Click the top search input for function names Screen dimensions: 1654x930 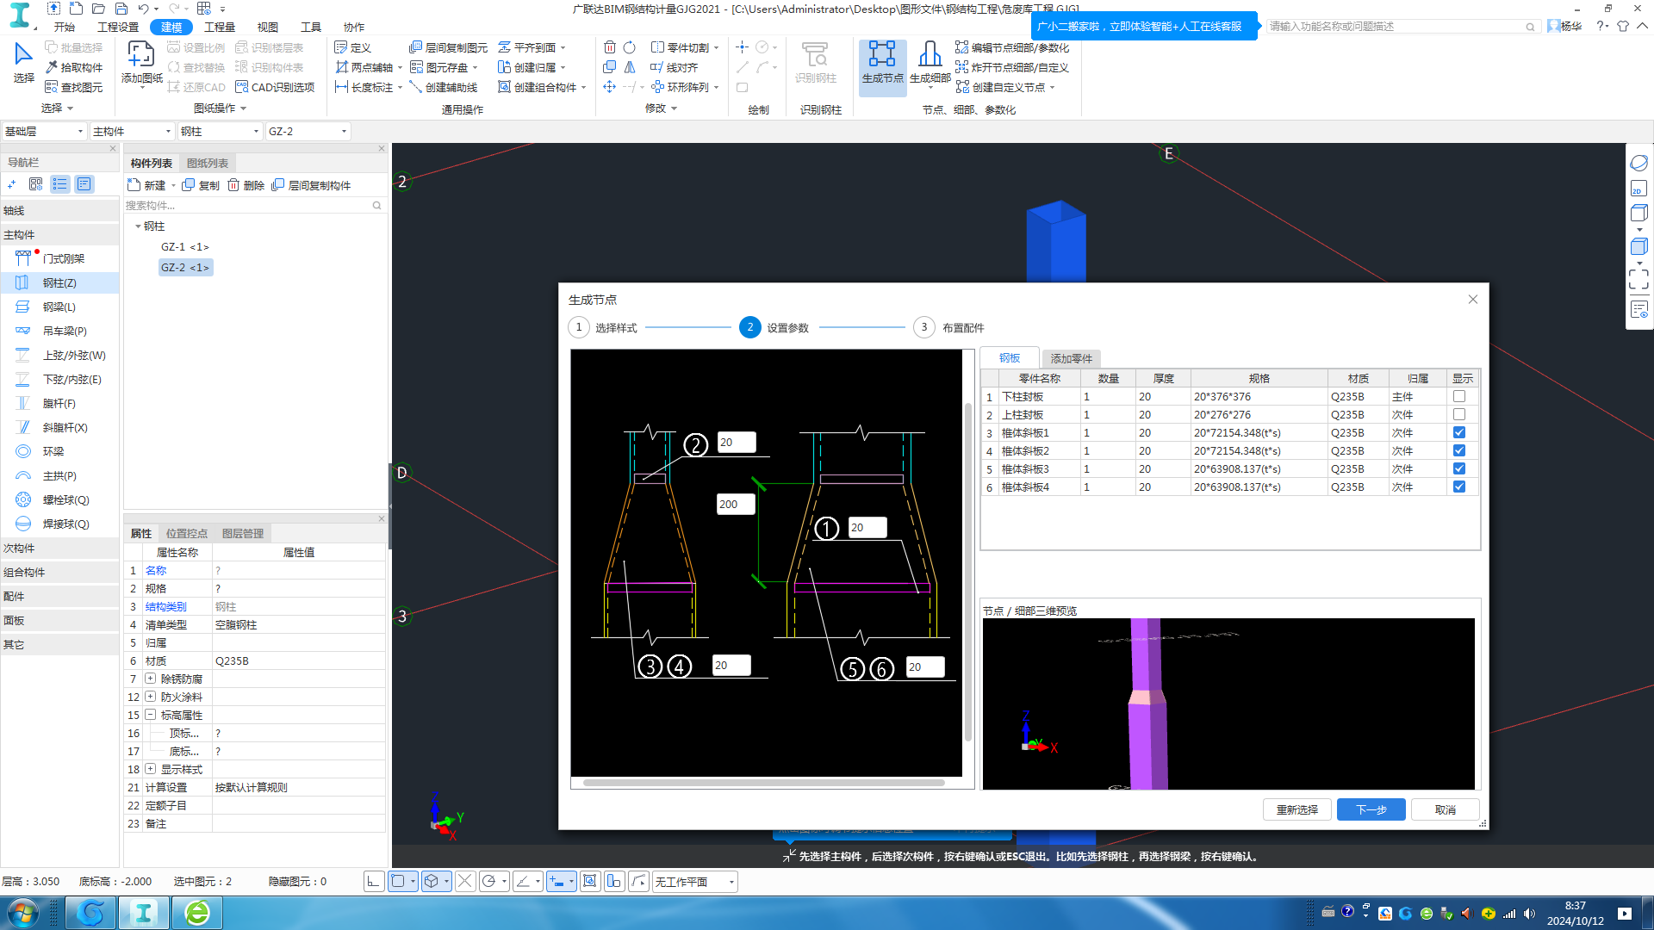1402,27
